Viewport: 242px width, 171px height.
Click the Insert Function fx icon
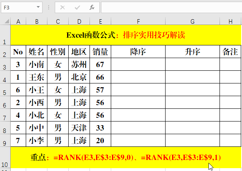click(x=92, y=7)
